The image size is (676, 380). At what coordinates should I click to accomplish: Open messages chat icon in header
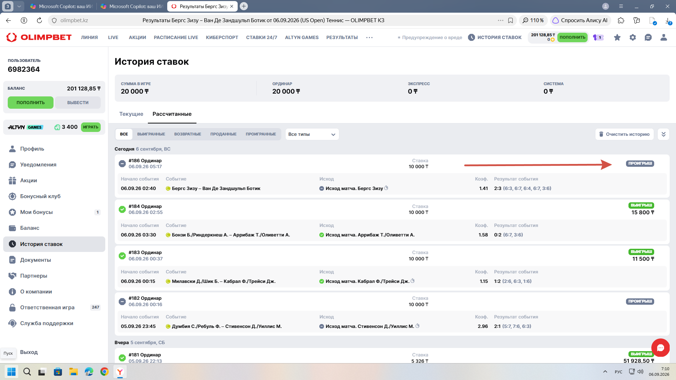tap(648, 37)
